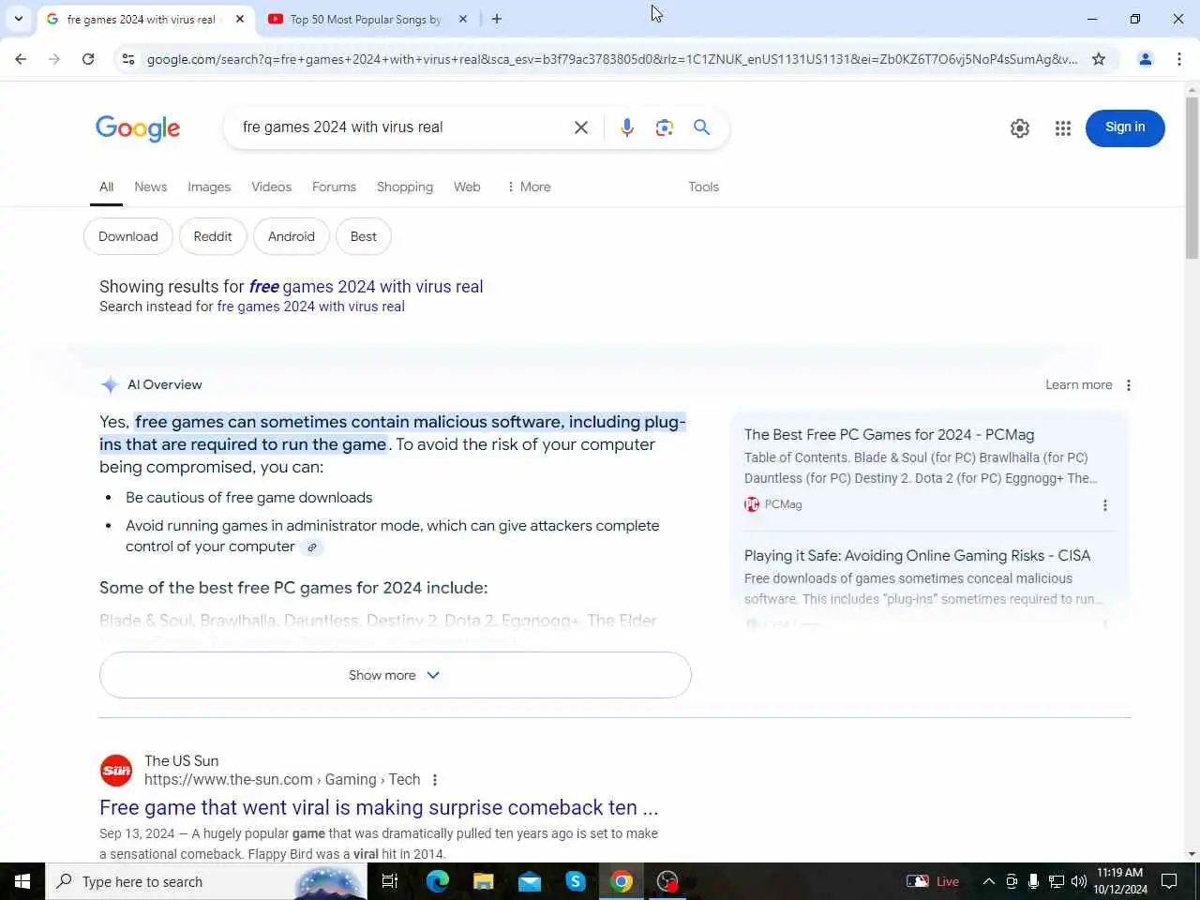The height and width of the screenshot is (900, 1200).
Task: Open Google quick settings gear
Action: point(1020,128)
